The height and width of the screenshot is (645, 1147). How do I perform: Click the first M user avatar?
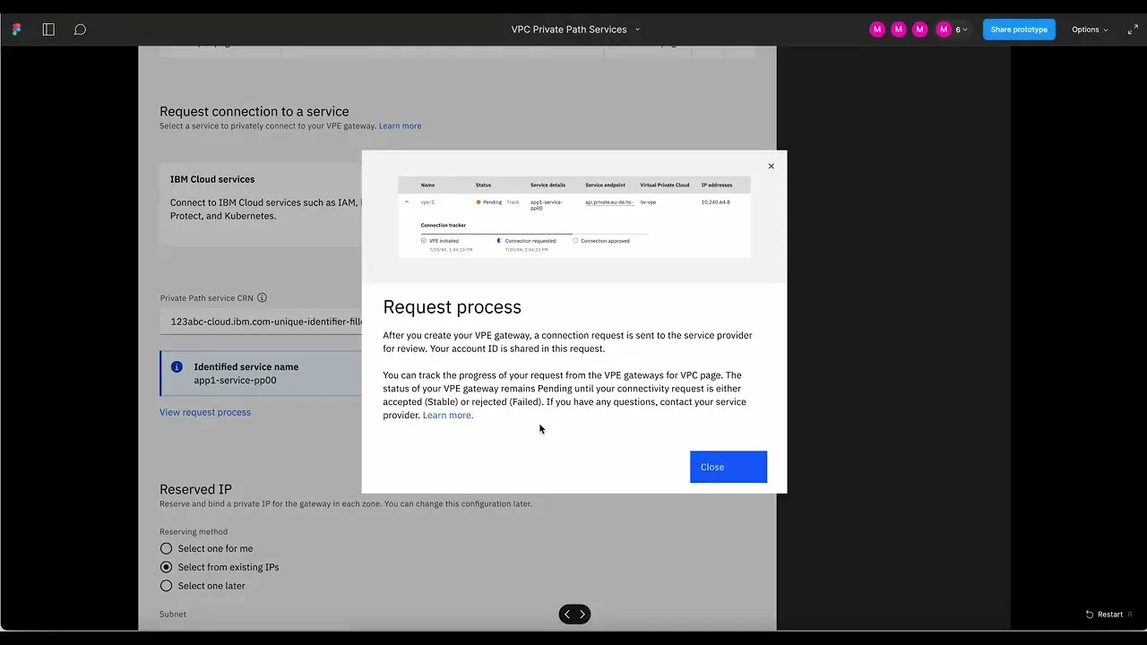click(877, 30)
